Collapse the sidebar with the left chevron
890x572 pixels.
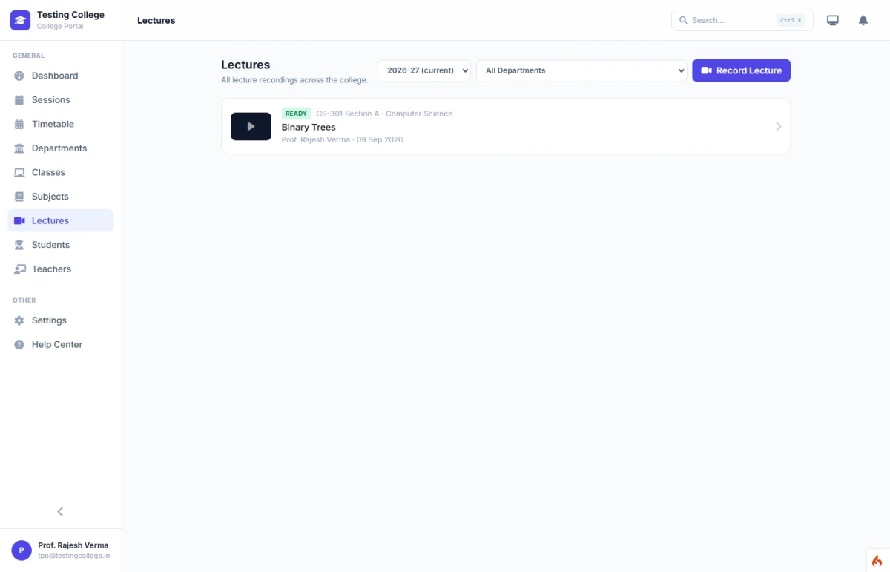coord(61,511)
